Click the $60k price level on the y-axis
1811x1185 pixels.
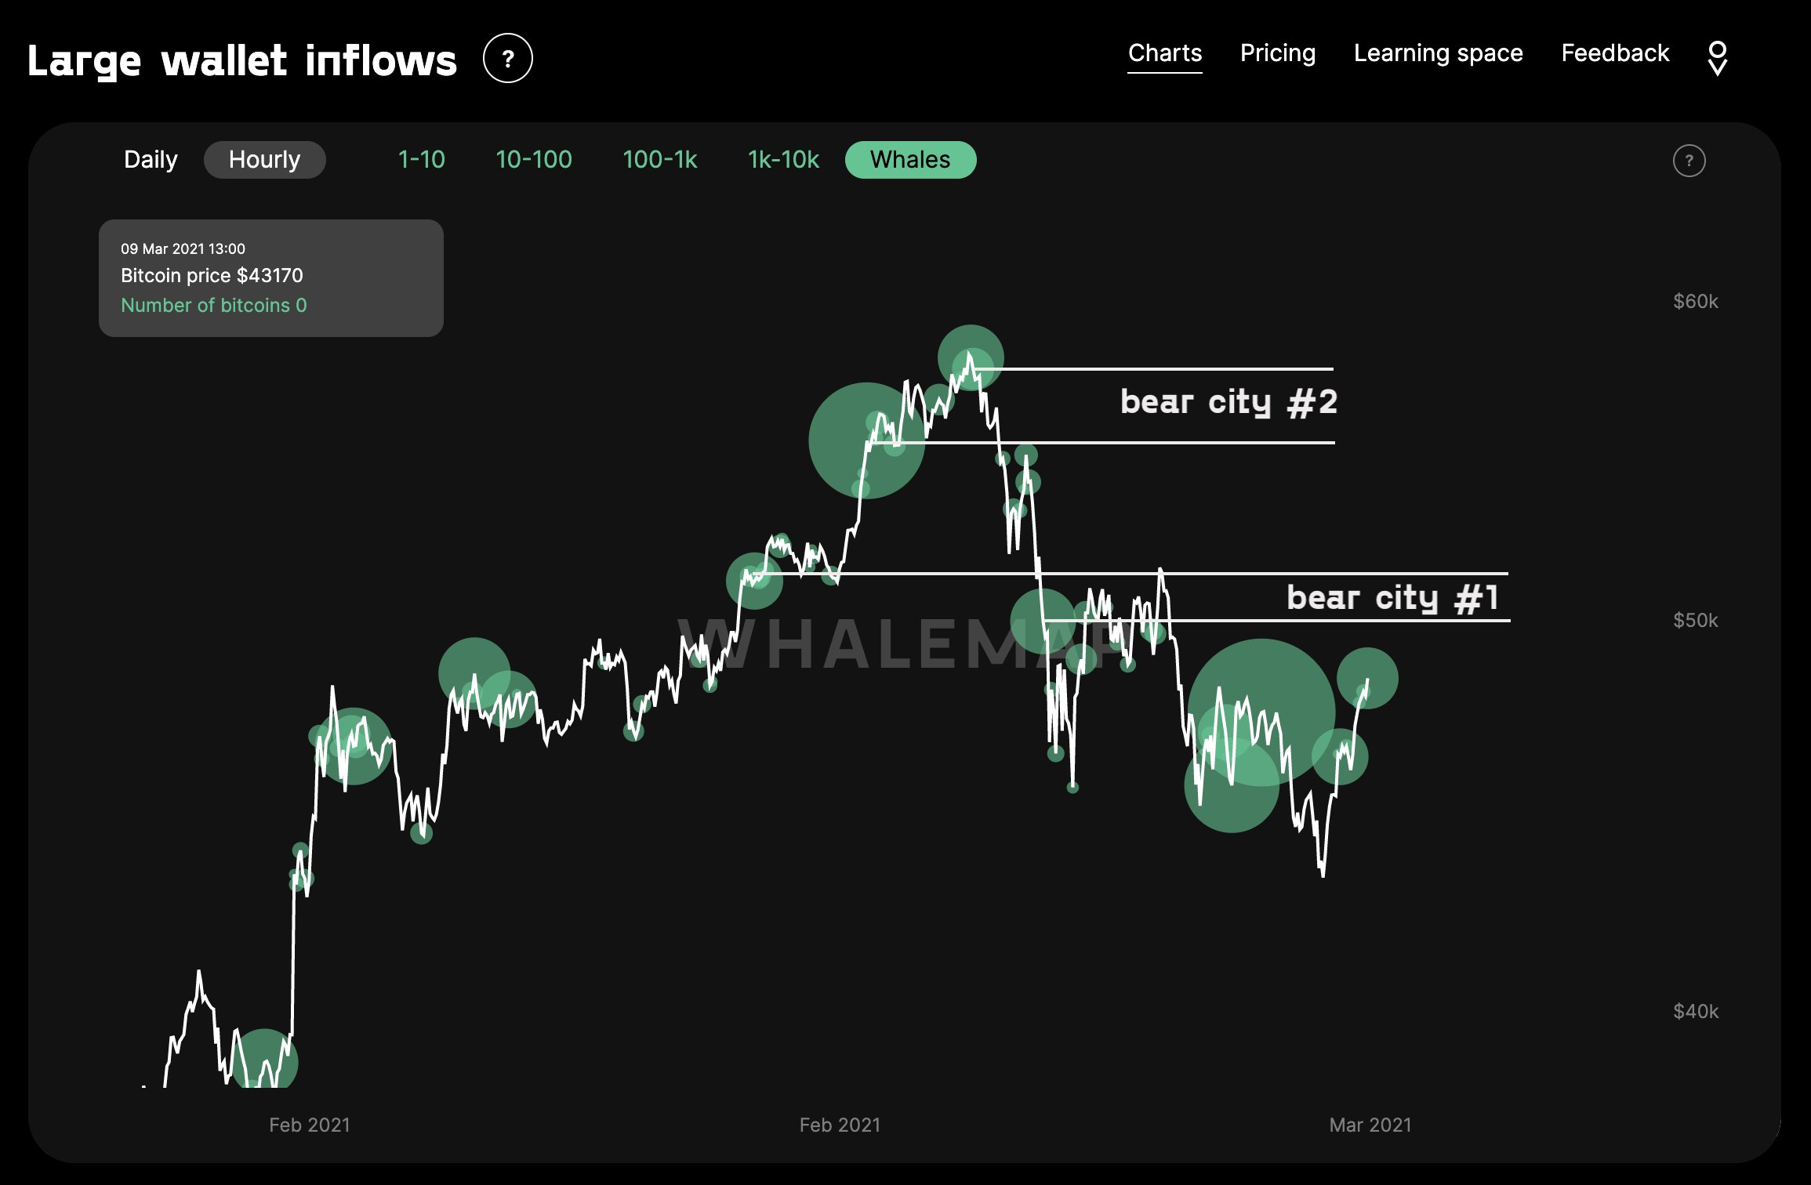pyautogui.click(x=1695, y=300)
